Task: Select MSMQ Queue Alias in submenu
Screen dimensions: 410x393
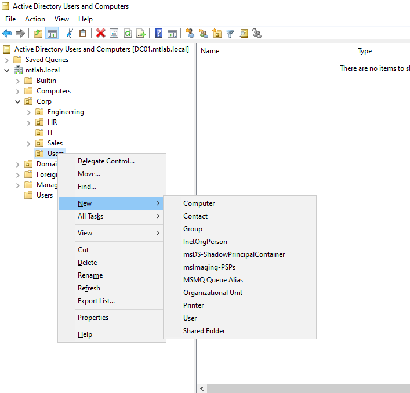Action: [x=240, y=280]
